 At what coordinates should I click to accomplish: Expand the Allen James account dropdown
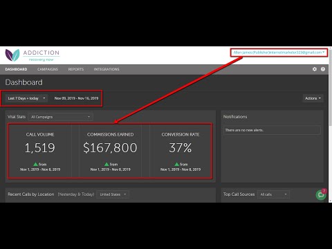tap(279, 53)
